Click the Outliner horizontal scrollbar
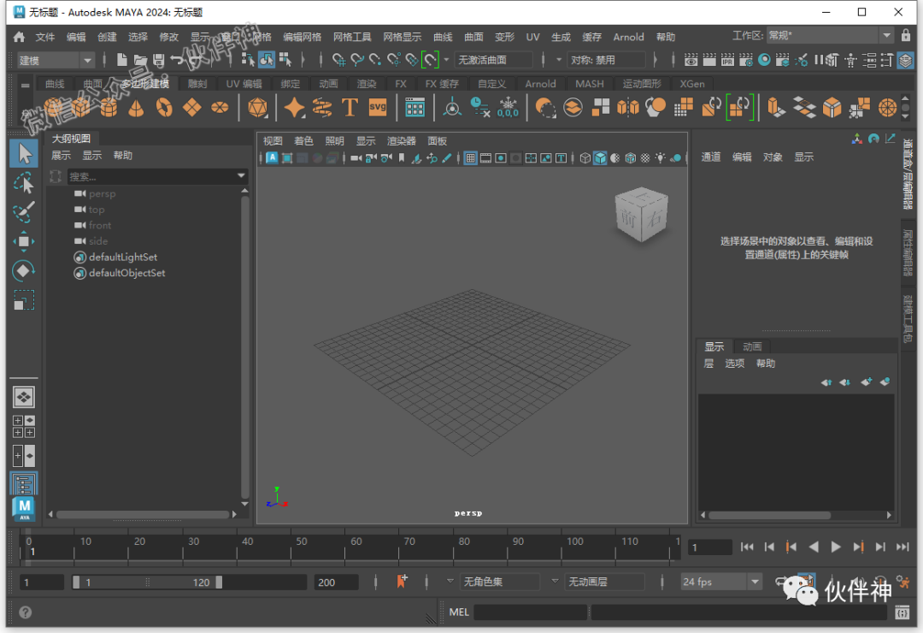 pos(143,515)
